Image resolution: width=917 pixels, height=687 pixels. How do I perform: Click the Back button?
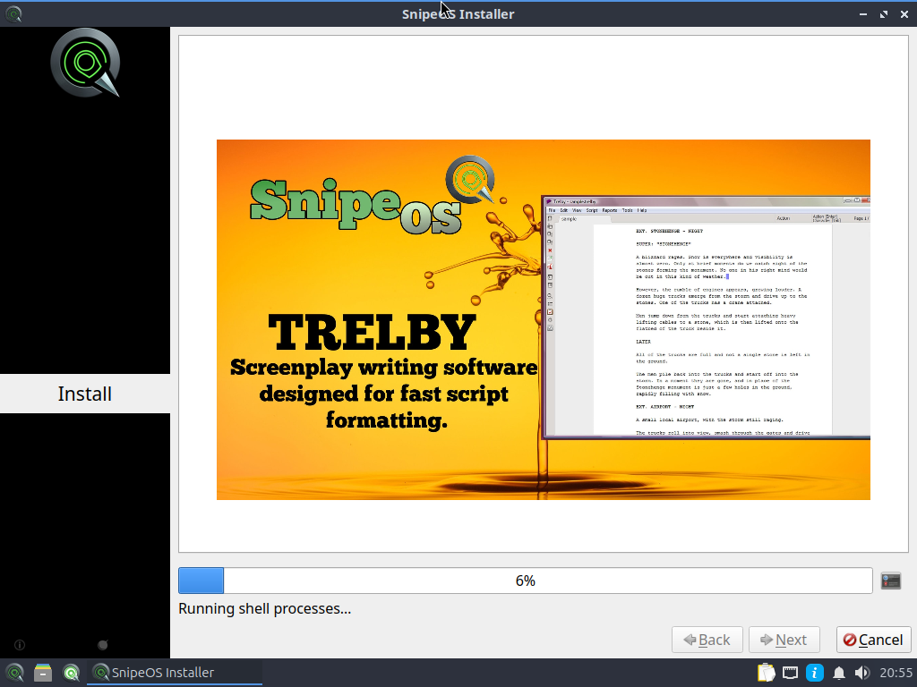(x=707, y=640)
